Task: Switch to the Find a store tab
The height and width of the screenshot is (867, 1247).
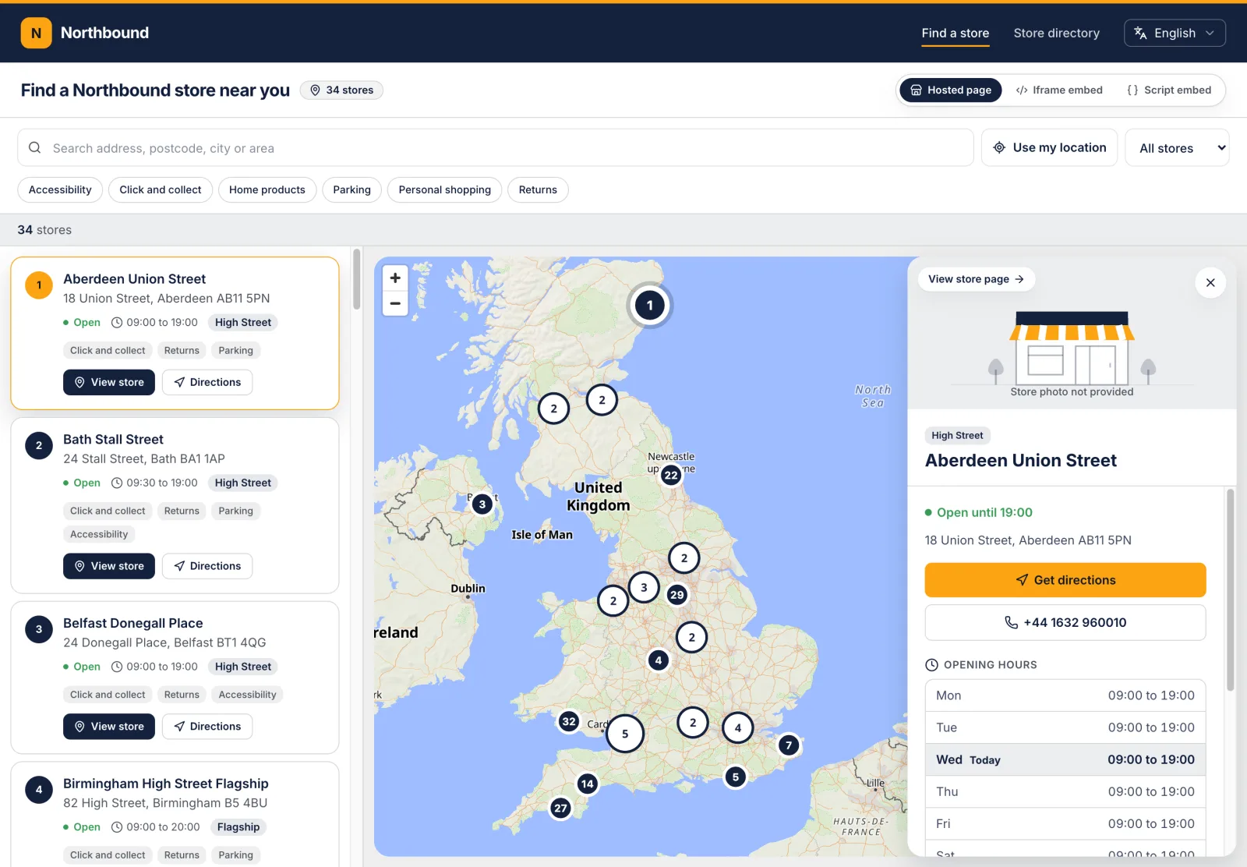Action: pos(955,33)
